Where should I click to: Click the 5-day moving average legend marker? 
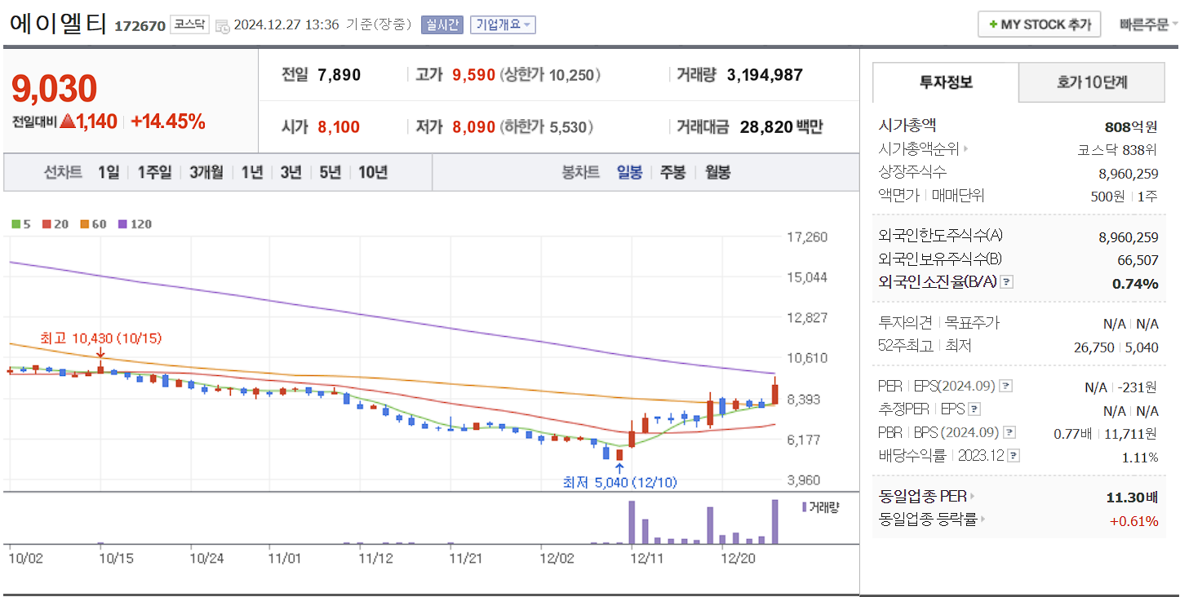click(x=15, y=223)
